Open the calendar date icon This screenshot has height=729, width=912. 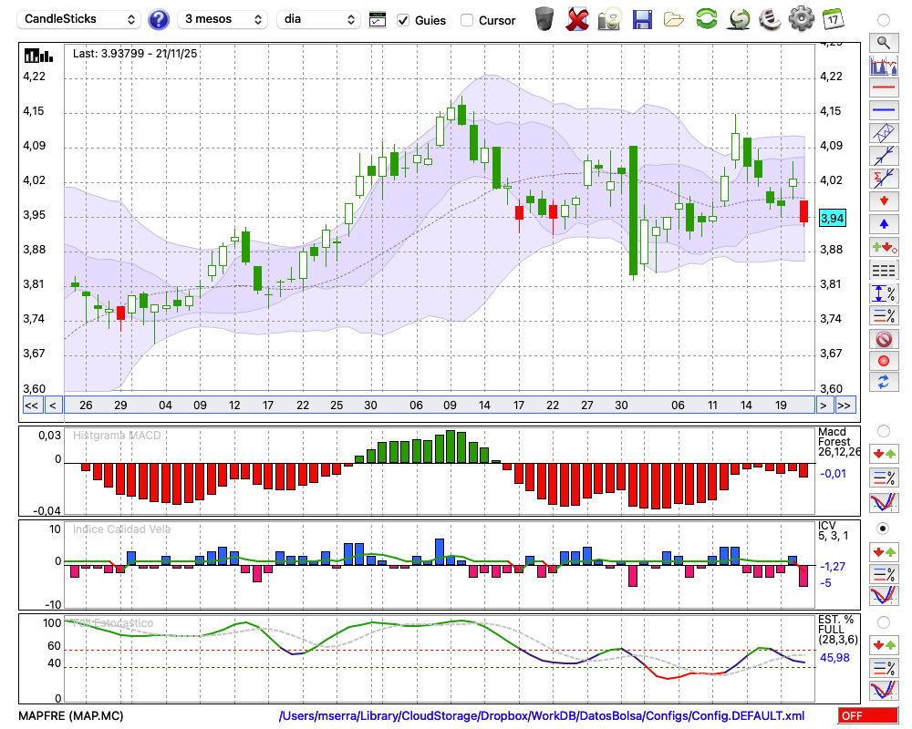pyautogui.click(x=832, y=19)
